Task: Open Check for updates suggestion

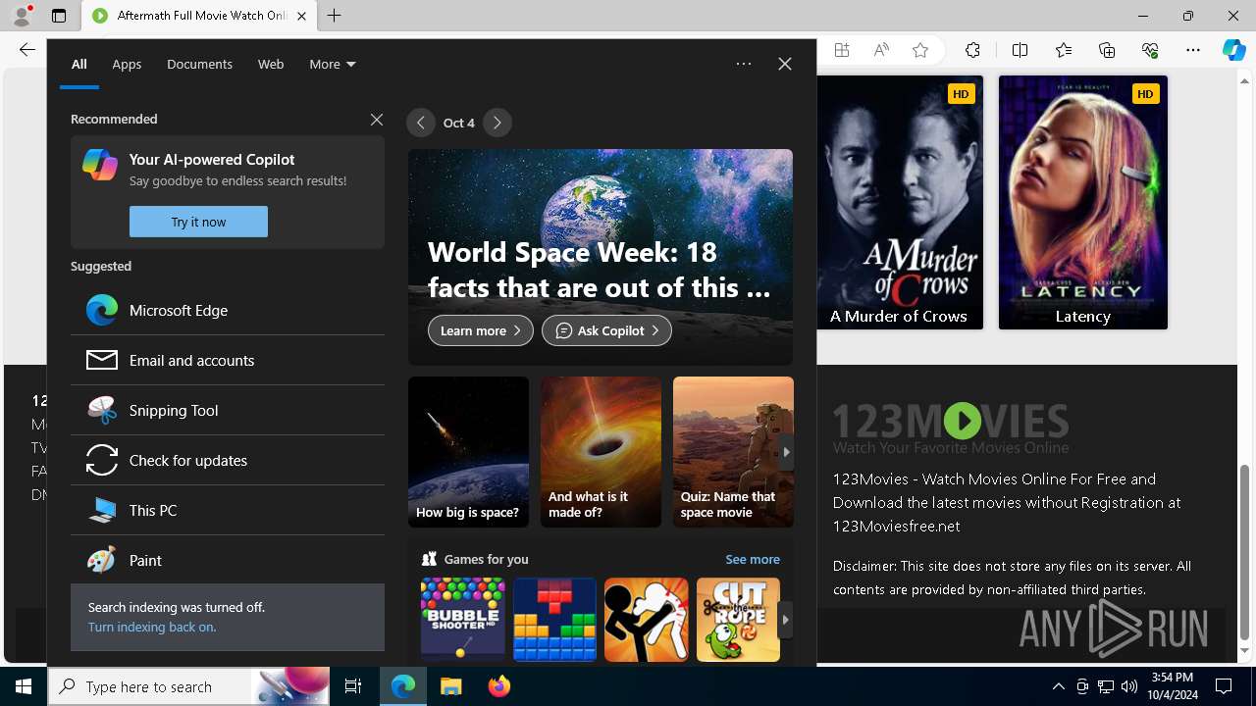Action: (228, 460)
